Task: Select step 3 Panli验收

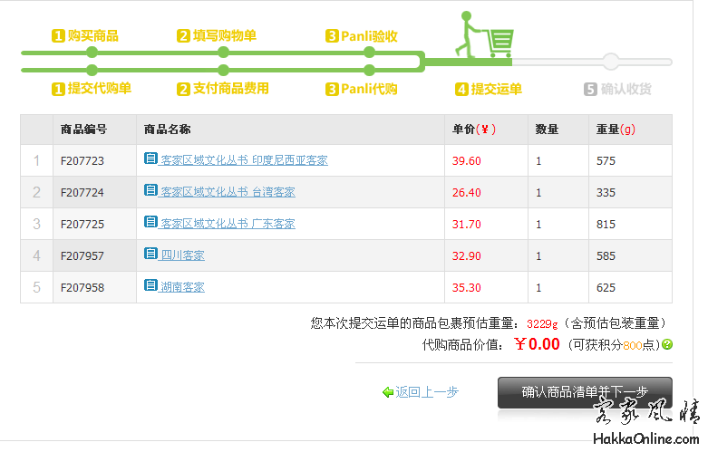Action: (x=361, y=36)
